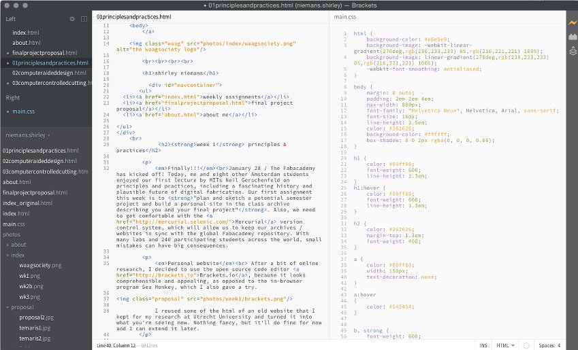Start Live Preview with the lightning bolt icon
Screen dimensions: 578x350
point(572,23)
